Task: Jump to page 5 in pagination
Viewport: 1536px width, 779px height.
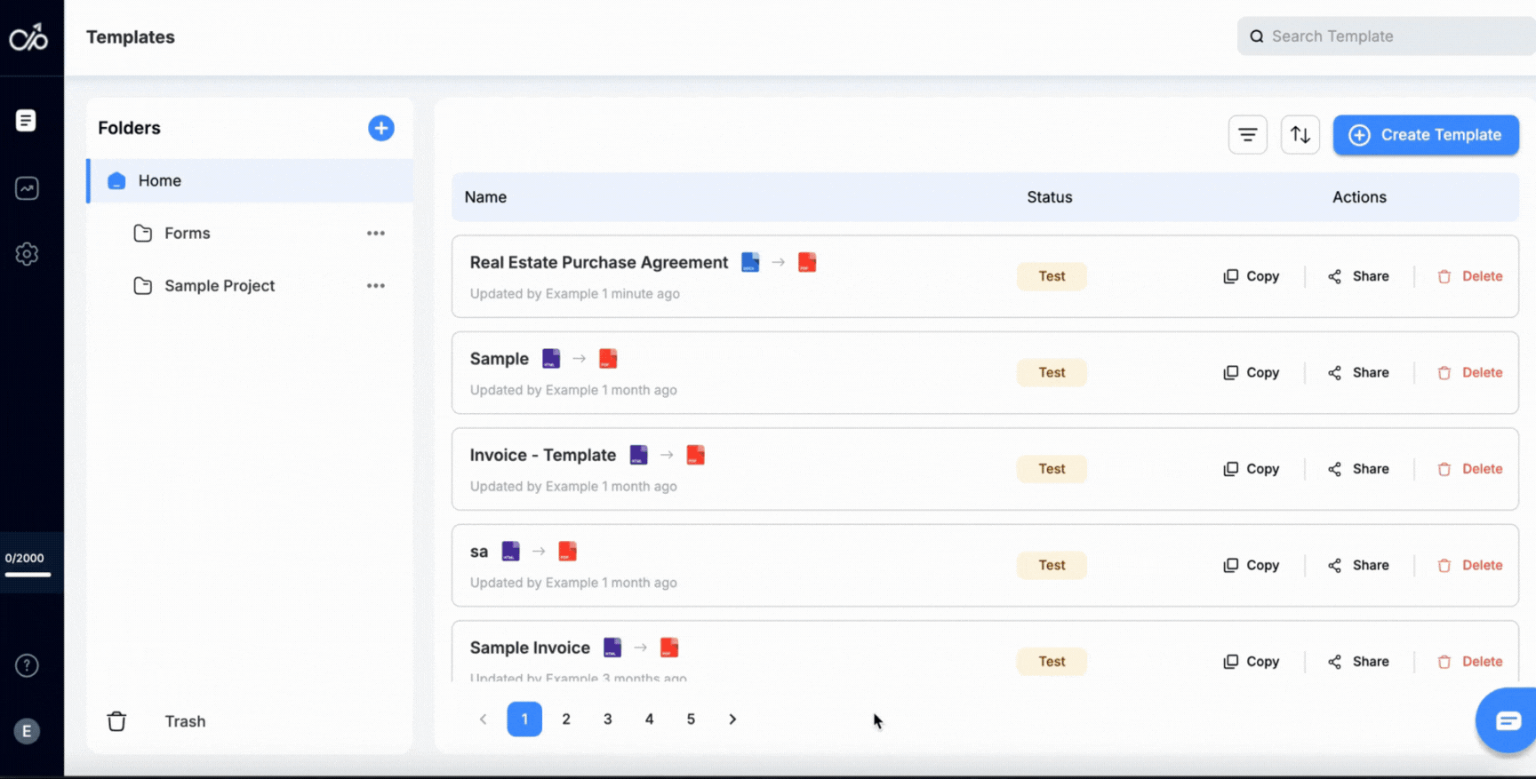Action: [691, 719]
